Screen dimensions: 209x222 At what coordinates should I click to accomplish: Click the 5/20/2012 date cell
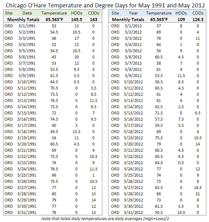click(133, 144)
